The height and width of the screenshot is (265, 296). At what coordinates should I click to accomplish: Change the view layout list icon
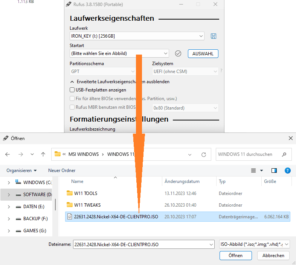(253, 171)
